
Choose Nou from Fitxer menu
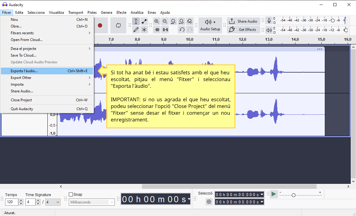tap(47, 20)
